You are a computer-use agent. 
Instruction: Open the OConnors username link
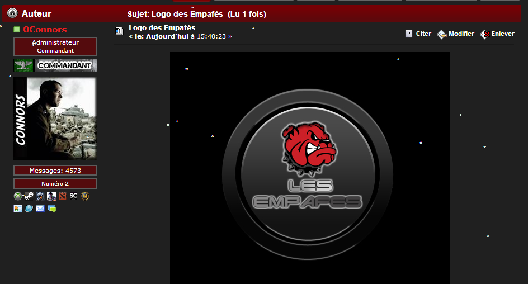click(45, 30)
